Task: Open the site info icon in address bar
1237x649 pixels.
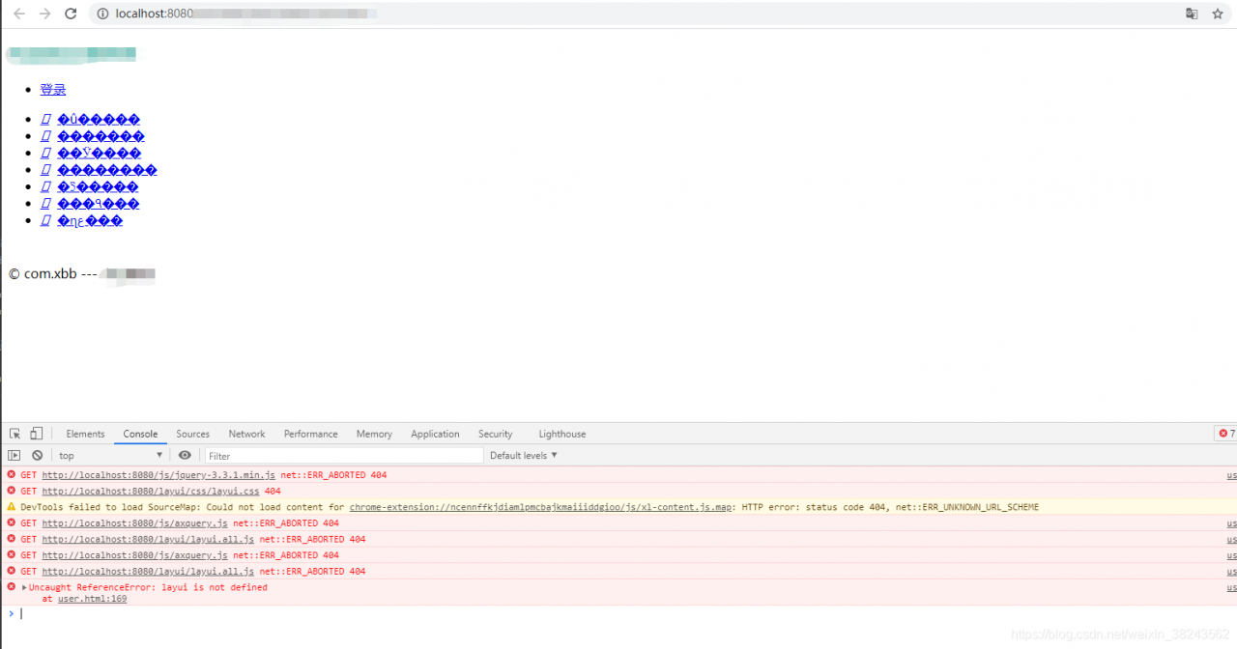Action: pos(102,14)
